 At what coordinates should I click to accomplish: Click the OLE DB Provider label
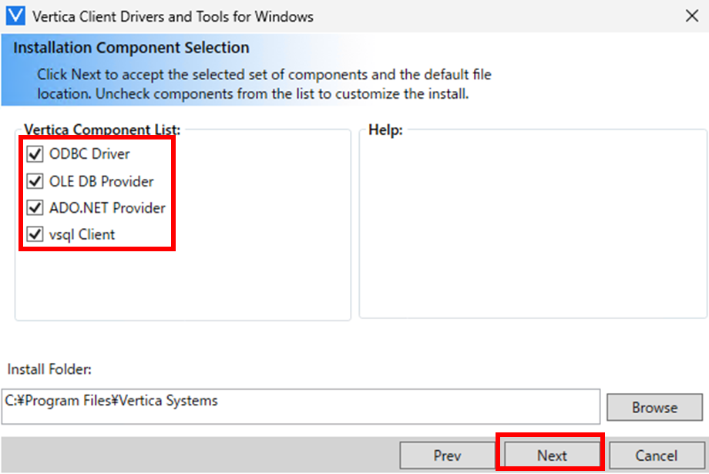101,181
